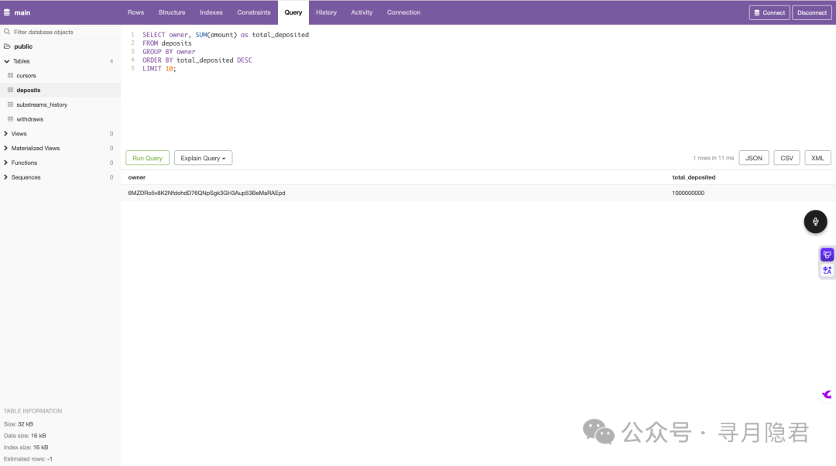The height and width of the screenshot is (466, 836).
Task: Click the "FROM deposits" line in editor
Action: [x=167, y=43]
